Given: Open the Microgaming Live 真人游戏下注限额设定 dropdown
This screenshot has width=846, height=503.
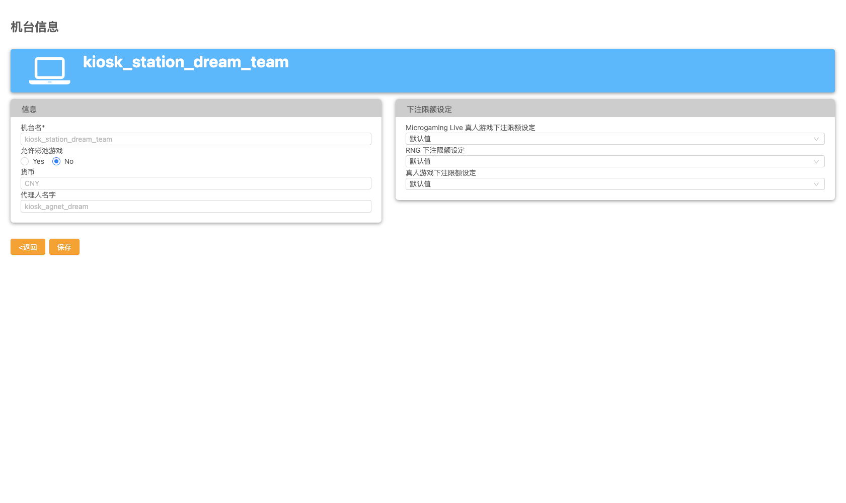Looking at the screenshot, I should pos(614,139).
